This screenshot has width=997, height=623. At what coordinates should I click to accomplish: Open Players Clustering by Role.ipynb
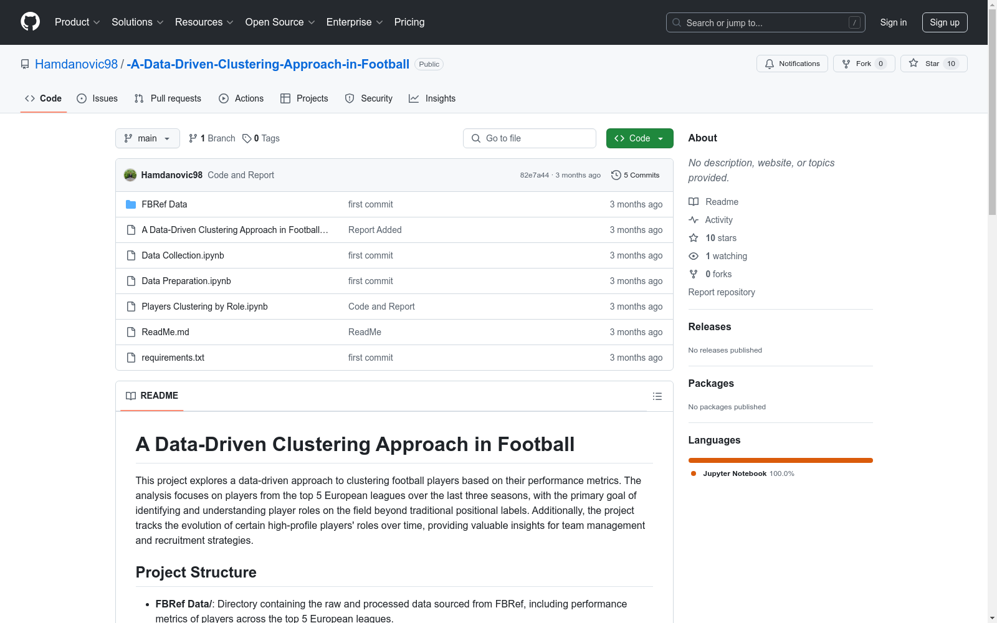pyautogui.click(x=204, y=307)
